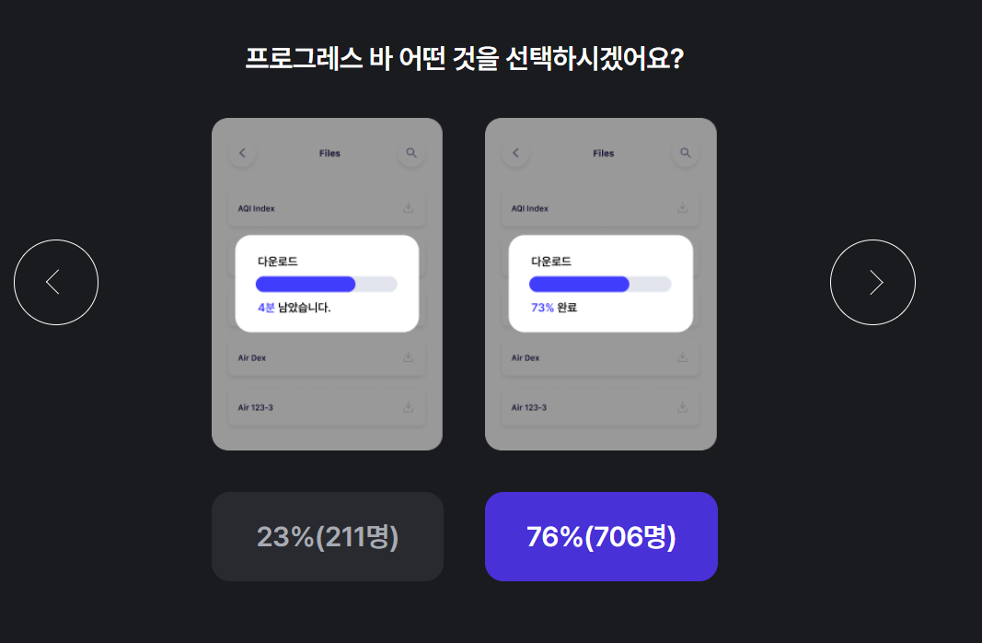Click search icon in left Files mockup
The height and width of the screenshot is (643, 982).
pos(411,153)
